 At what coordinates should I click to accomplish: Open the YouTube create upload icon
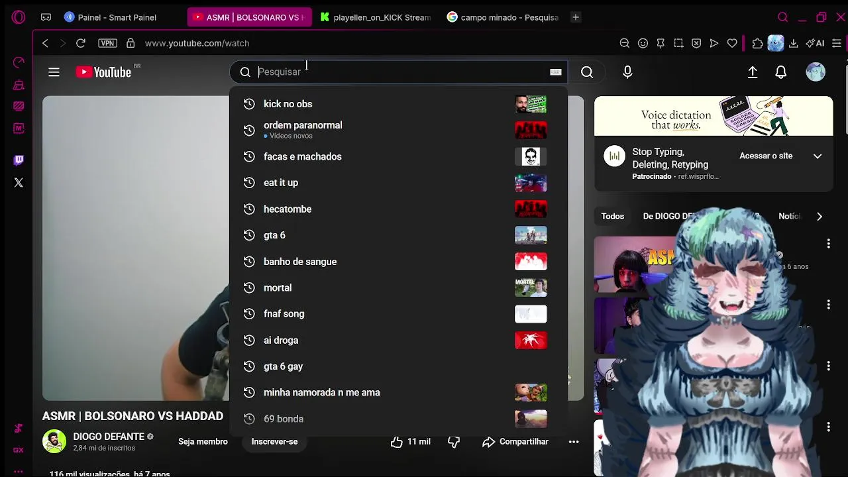pos(753,72)
